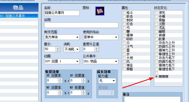Toggle the 眩晕 state change

coord(156,39)
